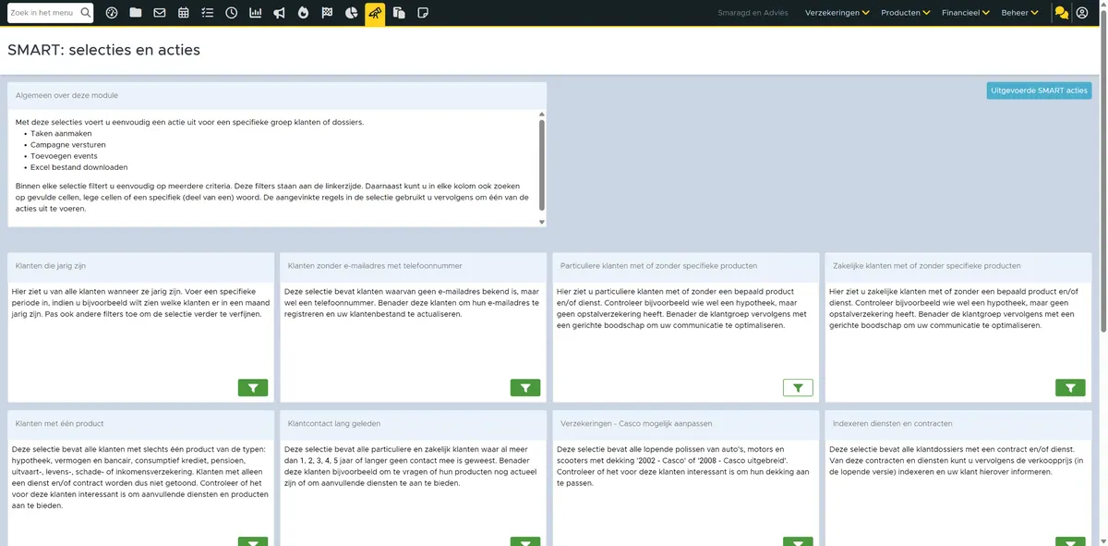Open filter for Klanten die jarig zijn
Image resolution: width=1108 pixels, height=546 pixels.
(253, 388)
